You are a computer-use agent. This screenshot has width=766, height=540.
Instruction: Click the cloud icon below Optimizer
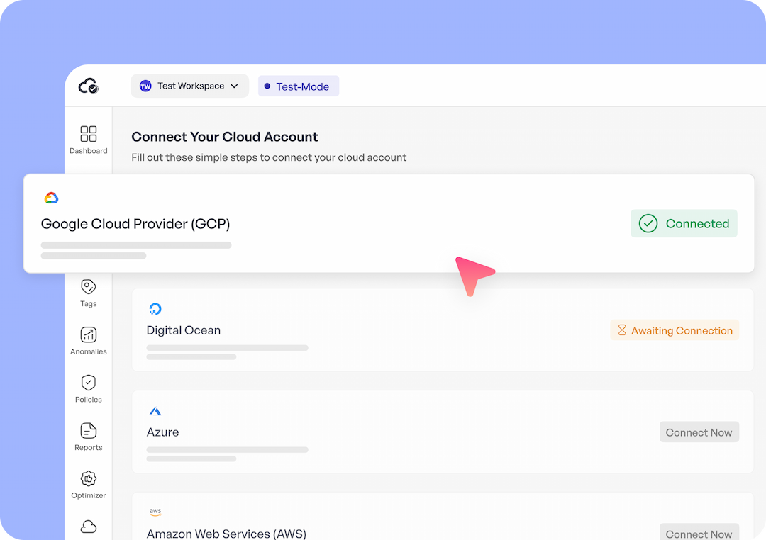coord(89,527)
